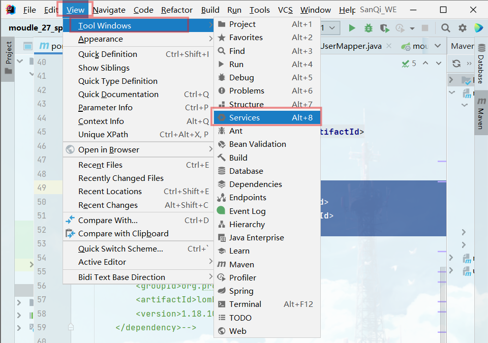The height and width of the screenshot is (343, 488).
Task: Expand the Active Editor submenu
Action: 138,262
